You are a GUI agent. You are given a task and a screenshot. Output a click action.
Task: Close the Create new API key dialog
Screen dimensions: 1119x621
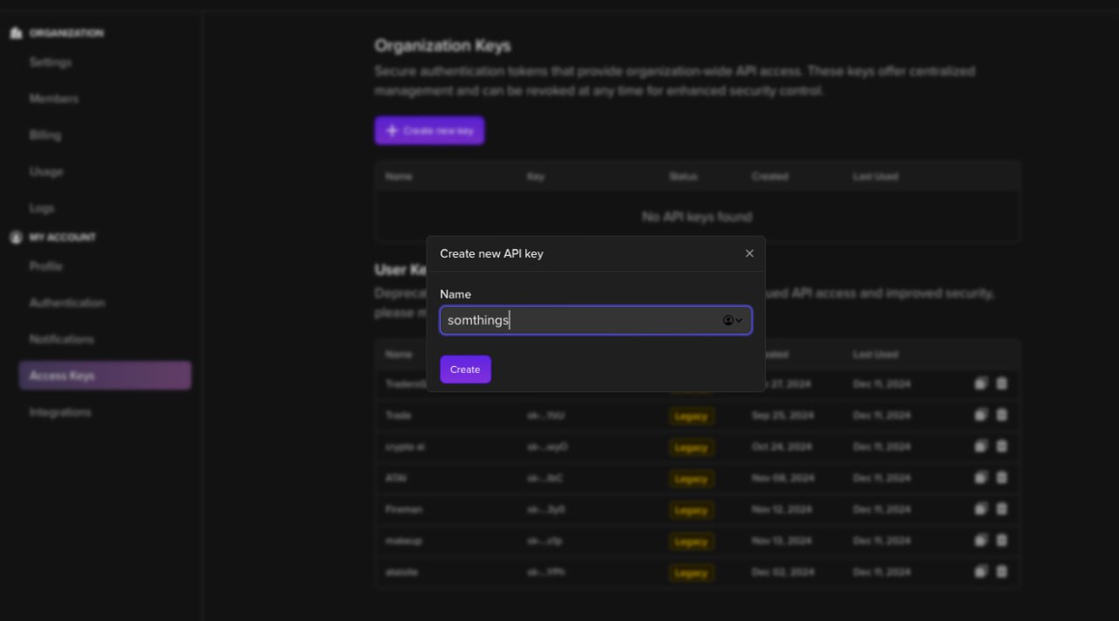pos(749,253)
